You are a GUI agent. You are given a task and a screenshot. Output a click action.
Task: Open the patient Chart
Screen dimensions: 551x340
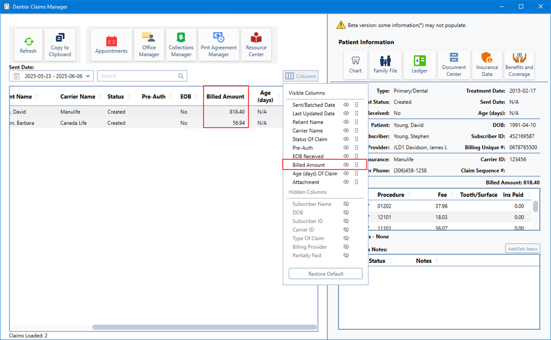coord(356,64)
